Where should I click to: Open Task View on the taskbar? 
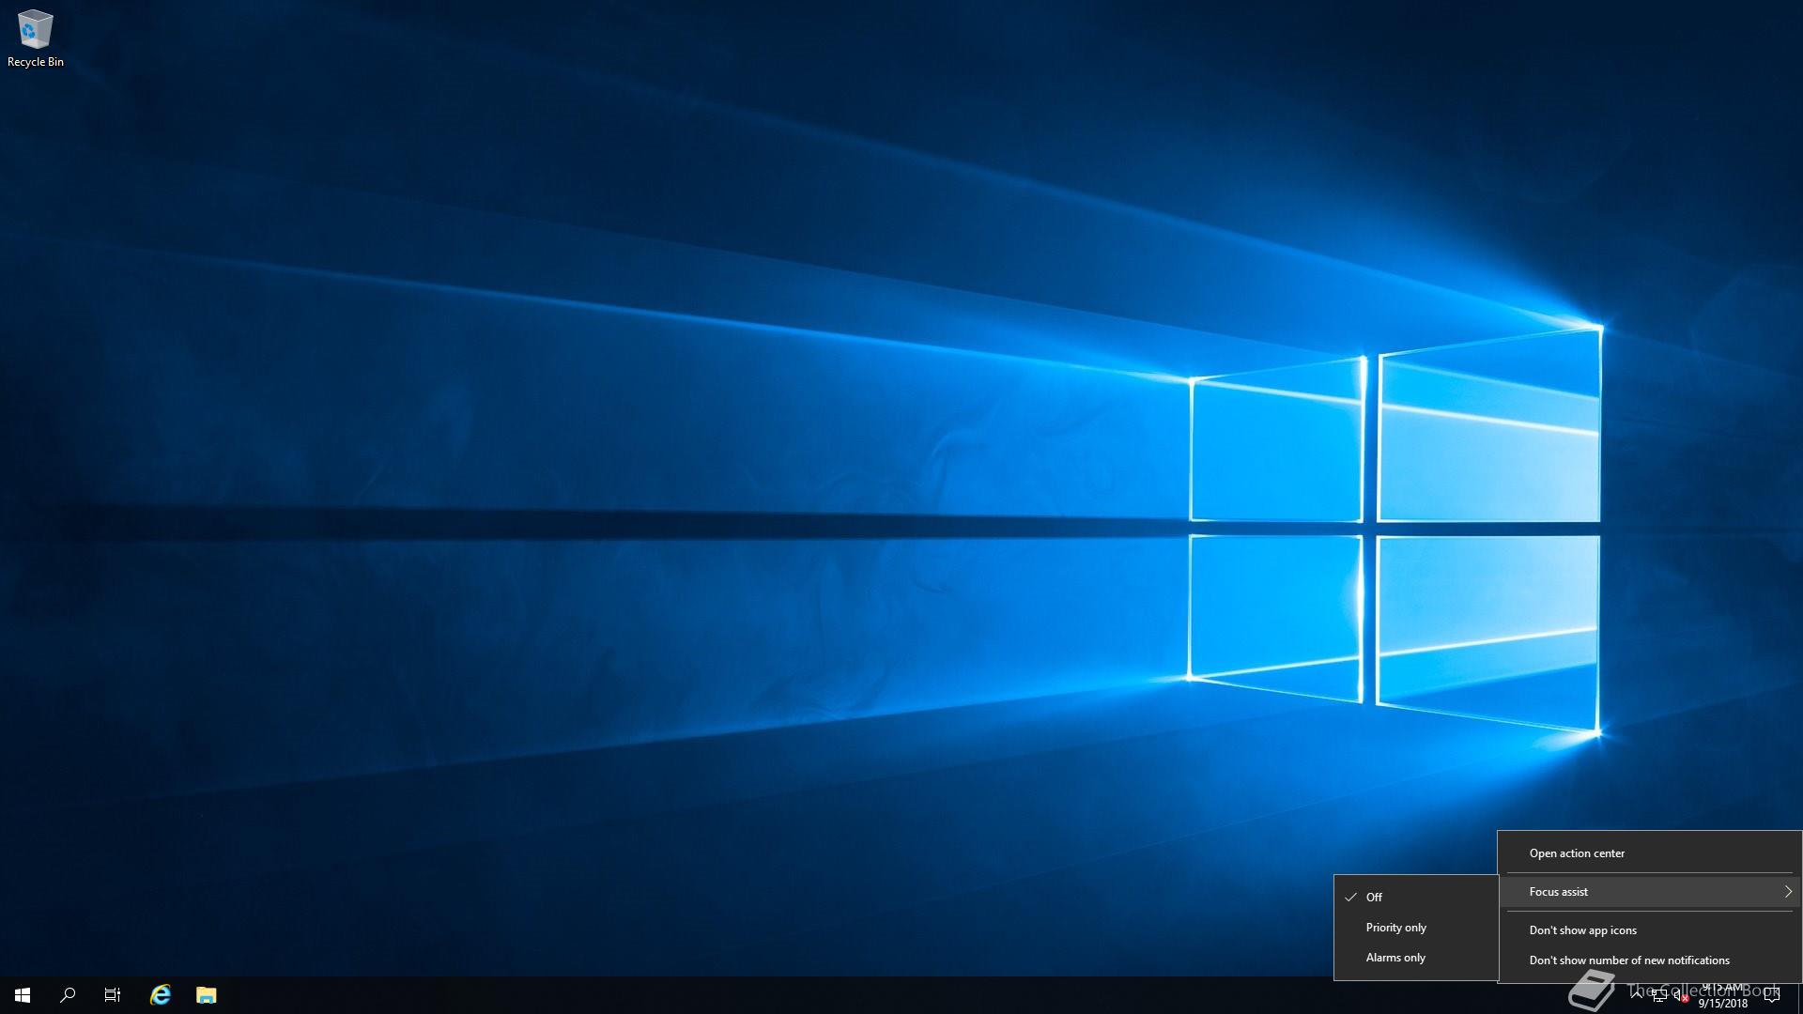click(113, 995)
